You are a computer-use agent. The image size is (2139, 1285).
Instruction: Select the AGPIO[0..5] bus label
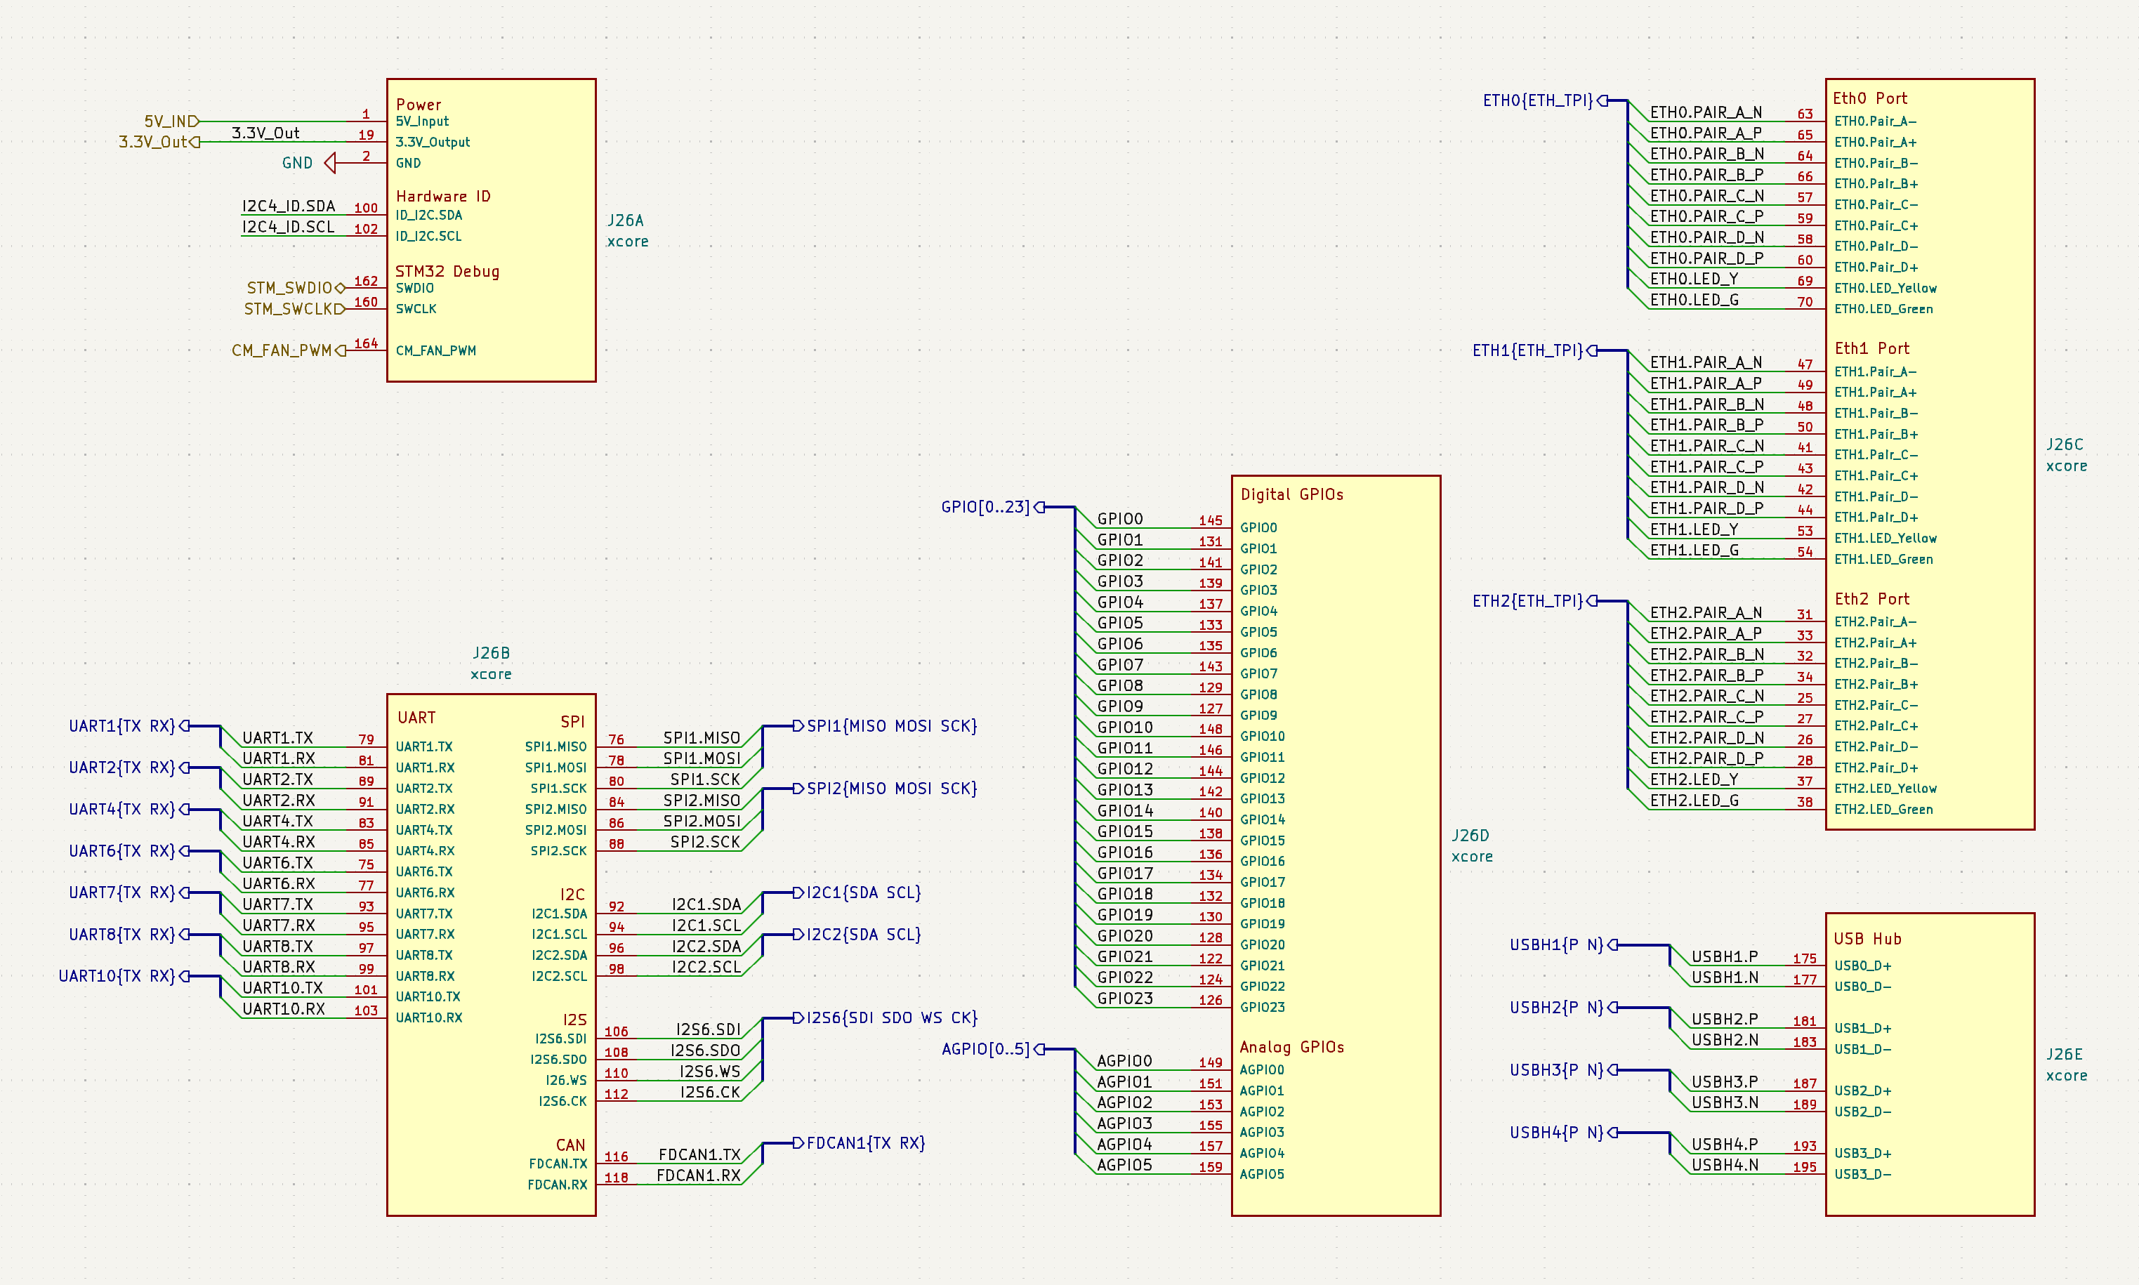click(x=992, y=1050)
